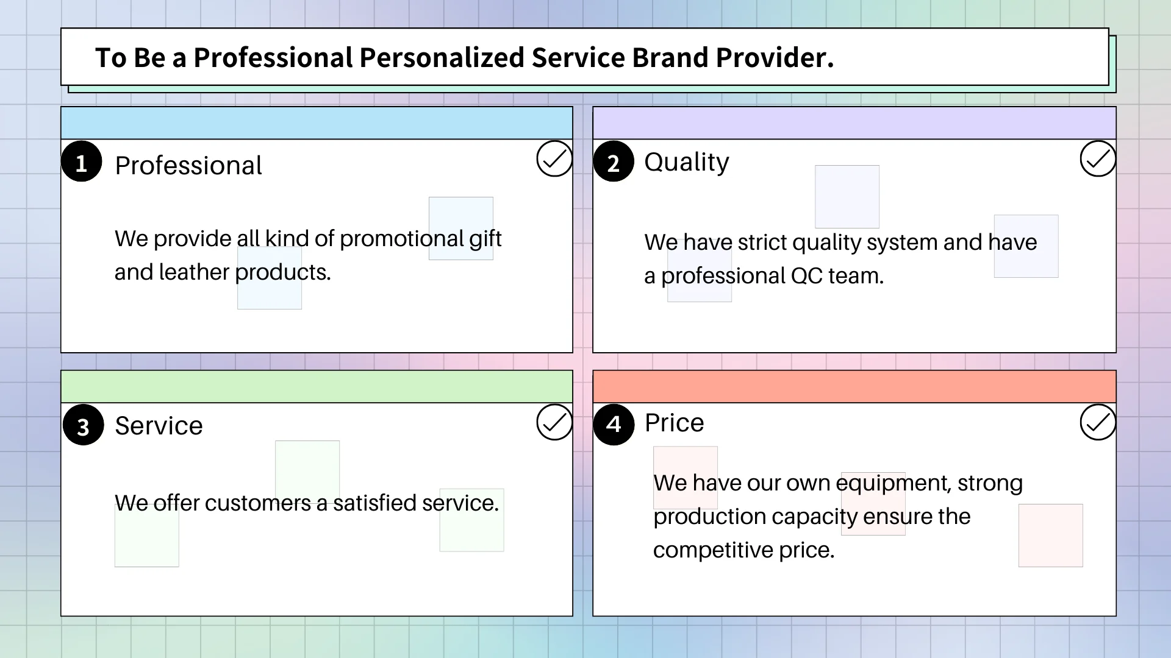Toggle the checkmark on the Professional card
1171x658 pixels.
point(554,159)
